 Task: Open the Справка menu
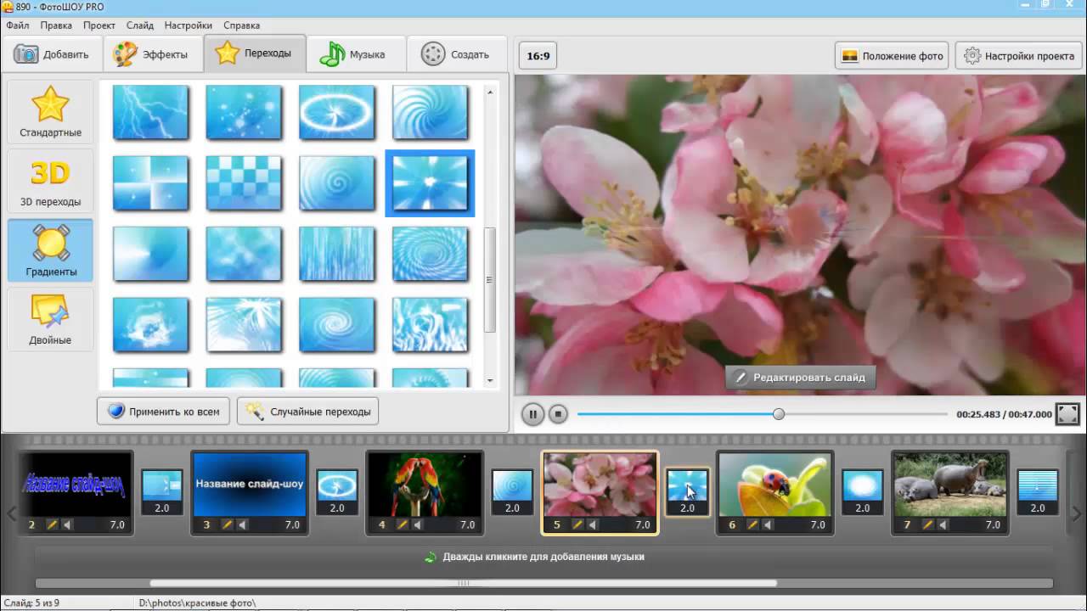tap(242, 25)
